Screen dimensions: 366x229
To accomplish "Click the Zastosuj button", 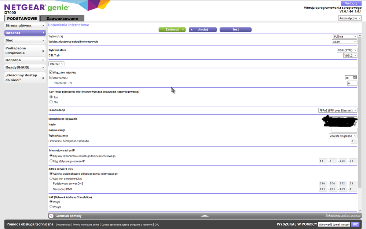I will [x=172, y=29].
